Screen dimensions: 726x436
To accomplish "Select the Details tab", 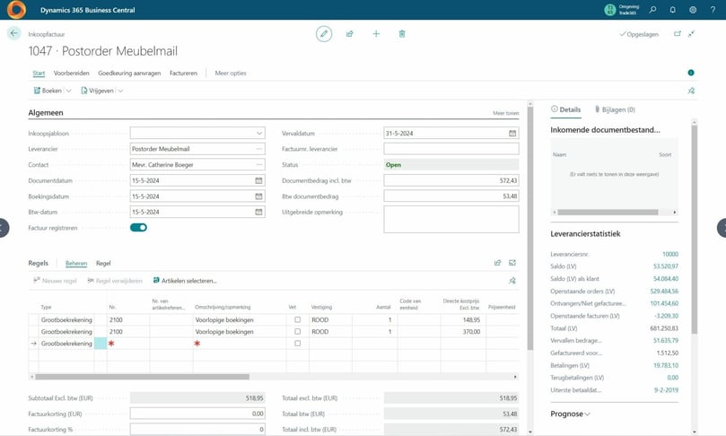I will click(565, 109).
